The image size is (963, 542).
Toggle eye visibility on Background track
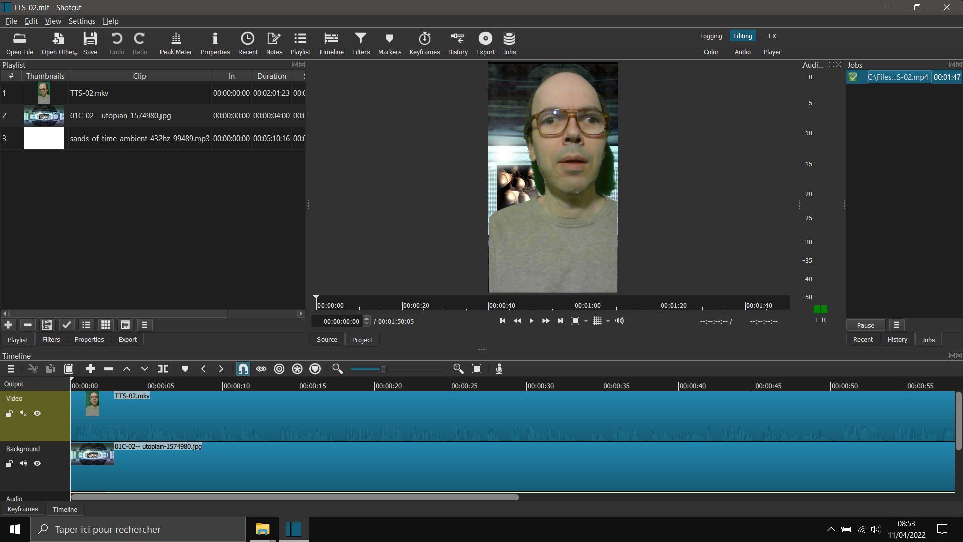pos(37,463)
